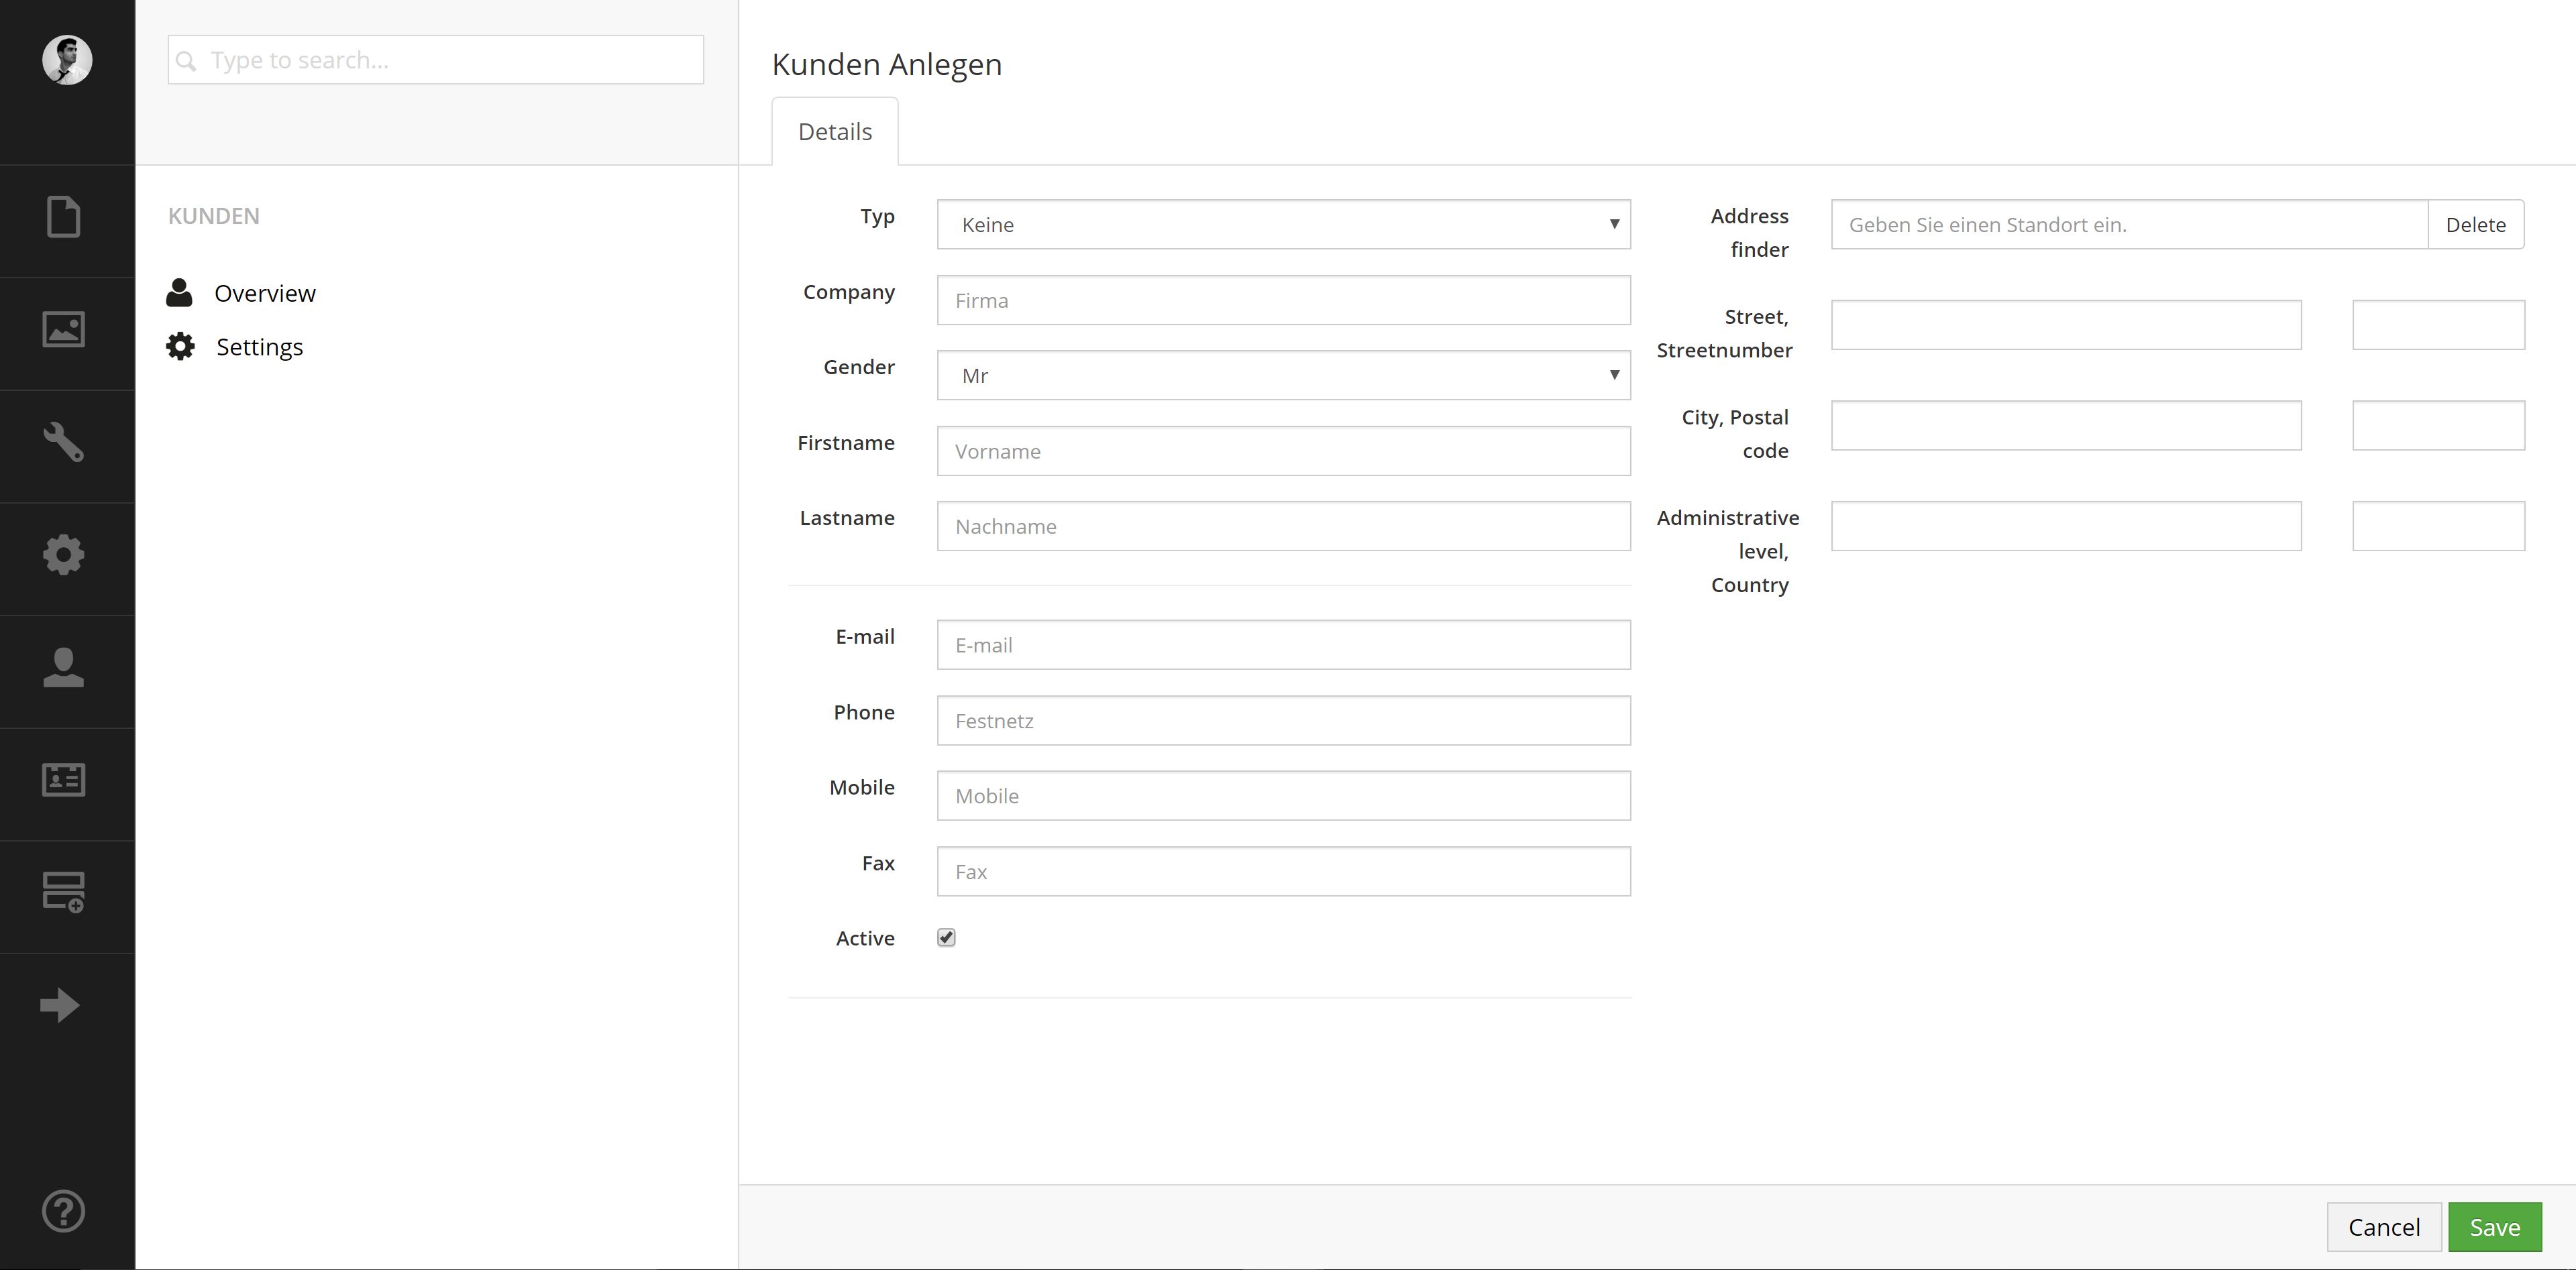The height and width of the screenshot is (1270, 2576).
Task: Open the Content document section icon
Action: tap(64, 217)
